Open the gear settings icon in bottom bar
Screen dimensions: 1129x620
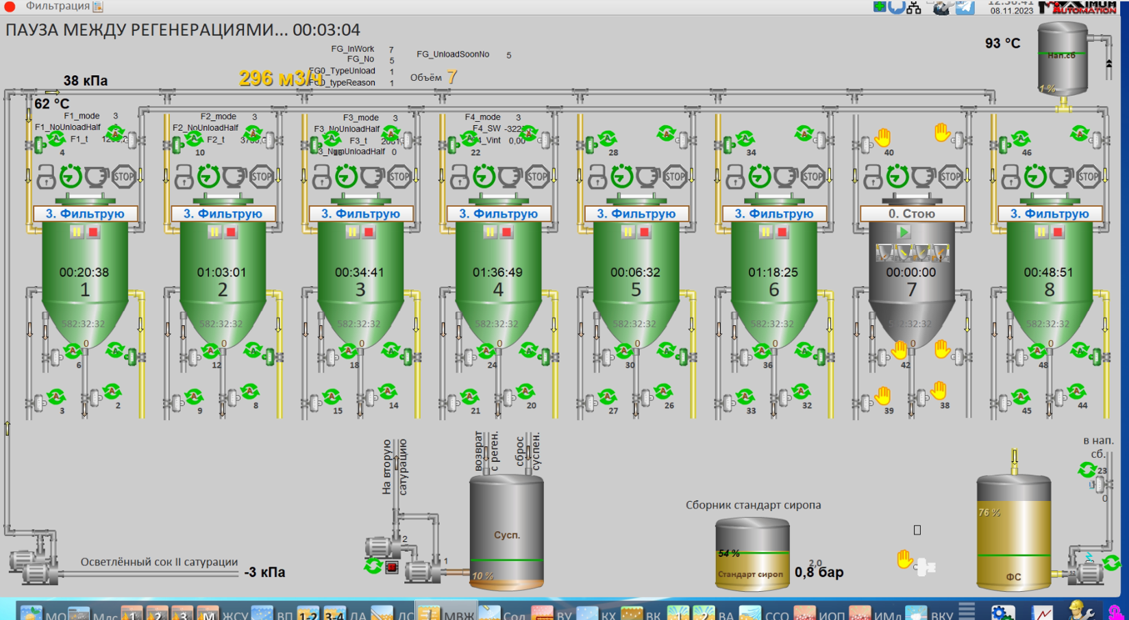pyautogui.click(x=1002, y=612)
